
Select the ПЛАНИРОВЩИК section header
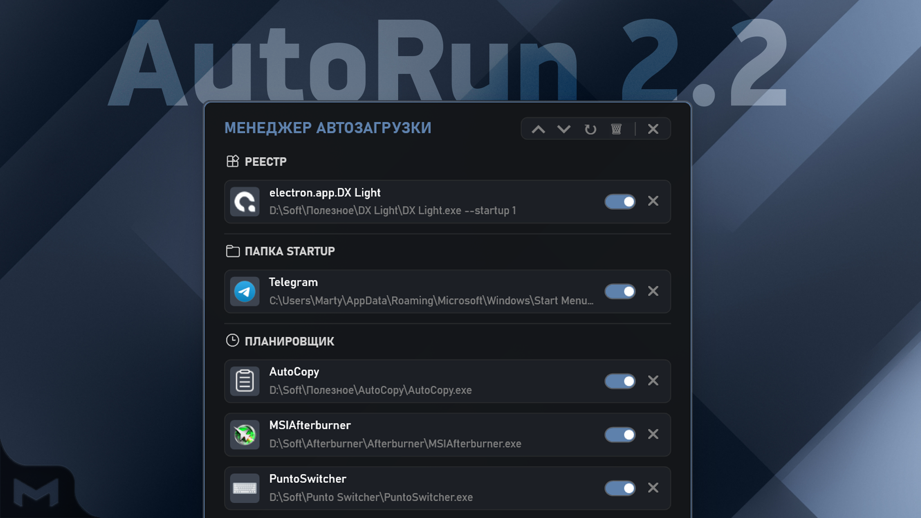[x=289, y=341]
